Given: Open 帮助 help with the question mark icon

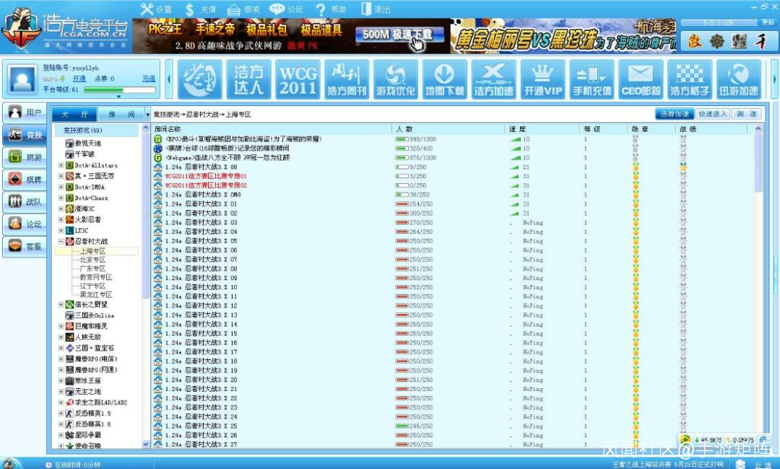Looking at the screenshot, I should coord(330,9).
